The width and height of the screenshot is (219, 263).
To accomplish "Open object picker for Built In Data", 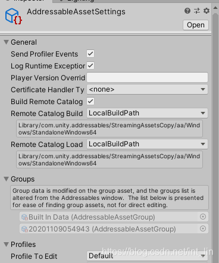I will click(x=203, y=217).
